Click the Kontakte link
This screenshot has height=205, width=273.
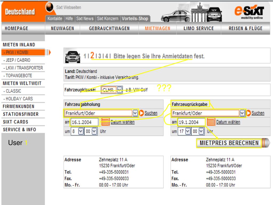tap(55, 18)
